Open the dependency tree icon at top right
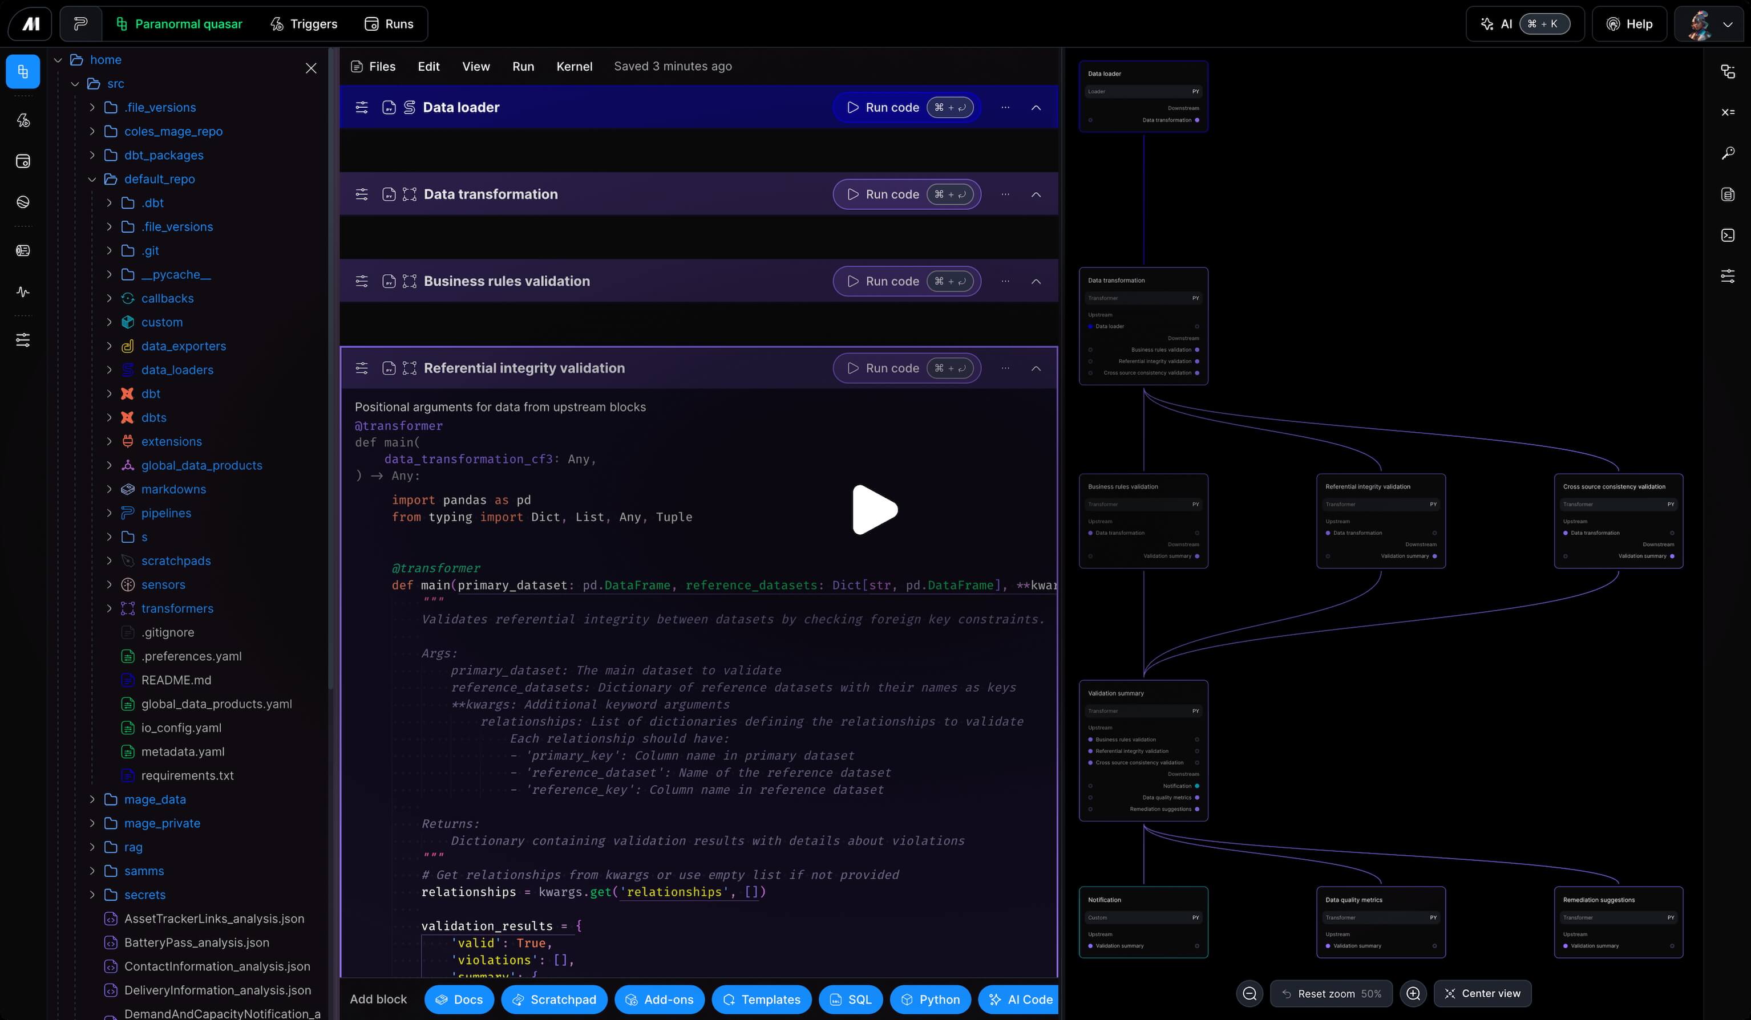The height and width of the screenshot is (1020, 1751). point(1728,71)
